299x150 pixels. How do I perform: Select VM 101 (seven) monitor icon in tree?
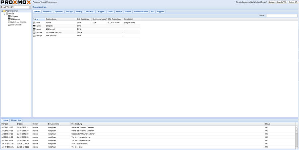click(x=9, y=19)
